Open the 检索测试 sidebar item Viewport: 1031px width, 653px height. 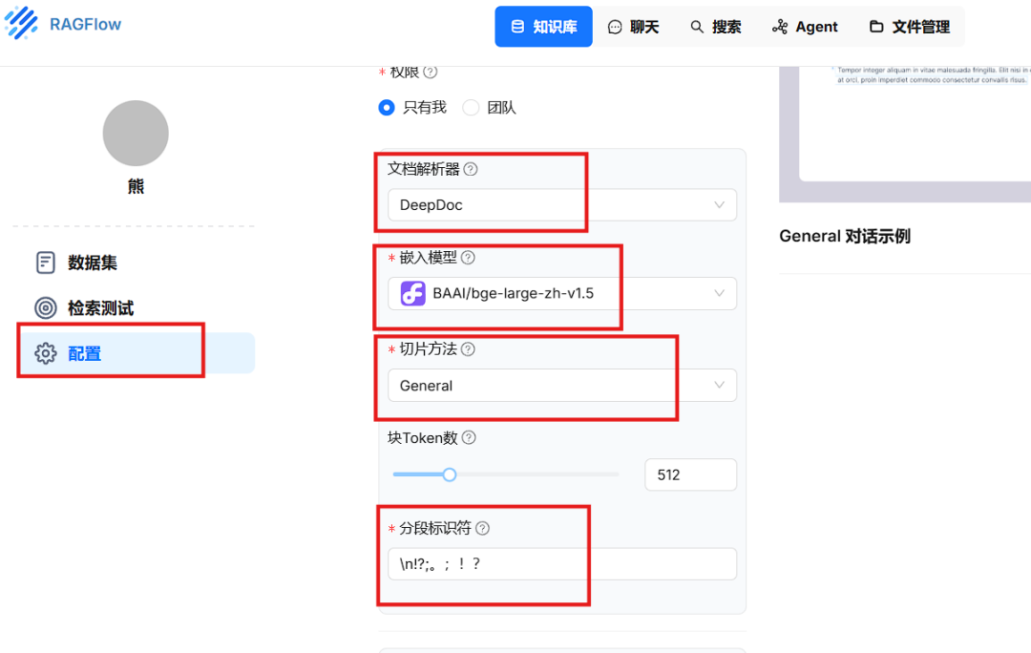(137, 307)
